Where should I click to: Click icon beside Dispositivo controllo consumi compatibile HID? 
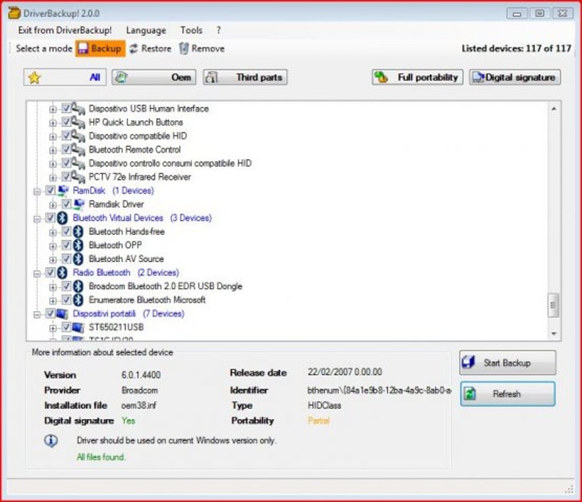(78, 163)
